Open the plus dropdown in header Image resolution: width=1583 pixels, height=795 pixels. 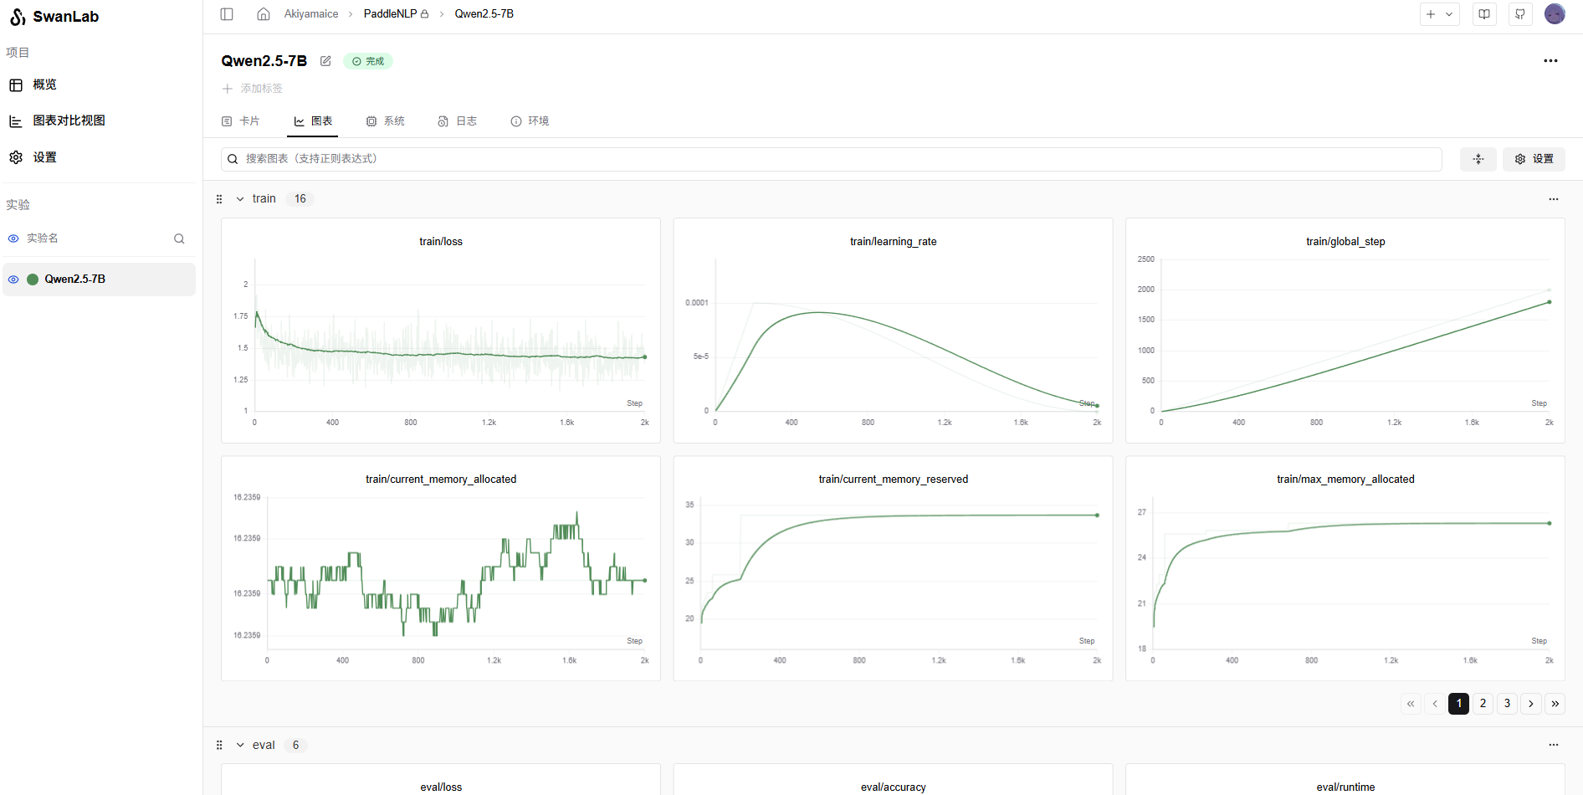[x=1439, y=14]
